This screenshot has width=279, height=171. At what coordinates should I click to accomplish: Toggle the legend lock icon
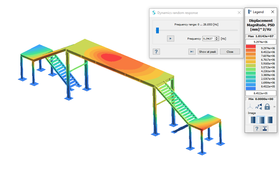267,107
